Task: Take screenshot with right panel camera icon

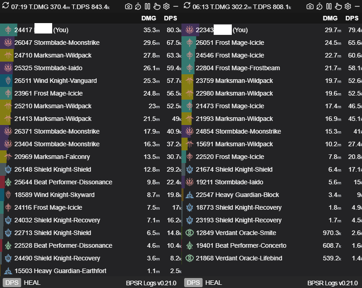Action: [310, 6]
